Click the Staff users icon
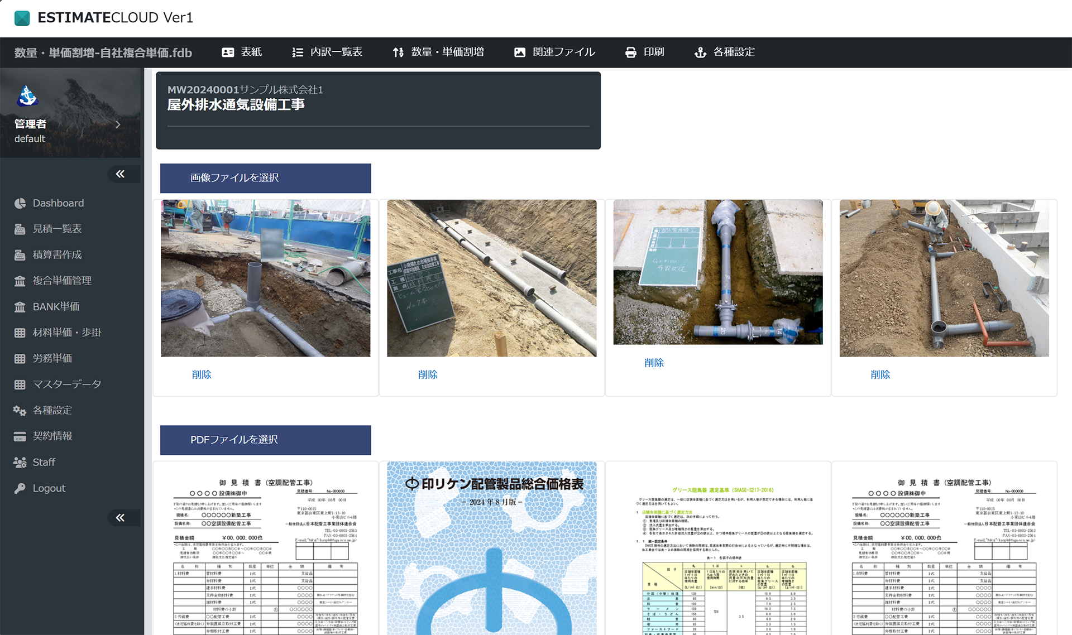The image size is (1072, 635). pos(20,463)
